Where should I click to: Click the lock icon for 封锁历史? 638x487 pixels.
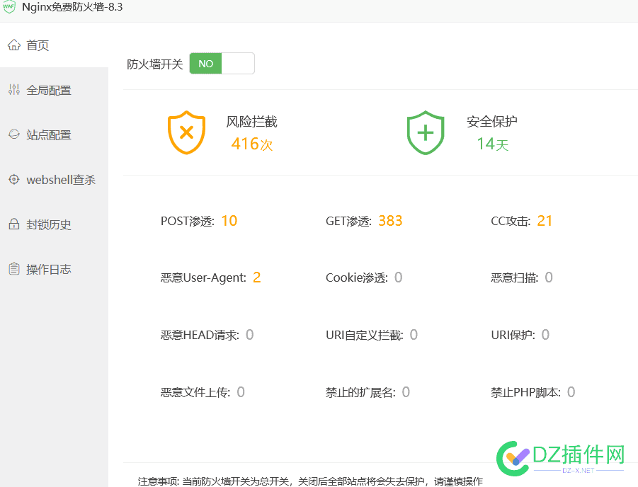click(14, 224)
